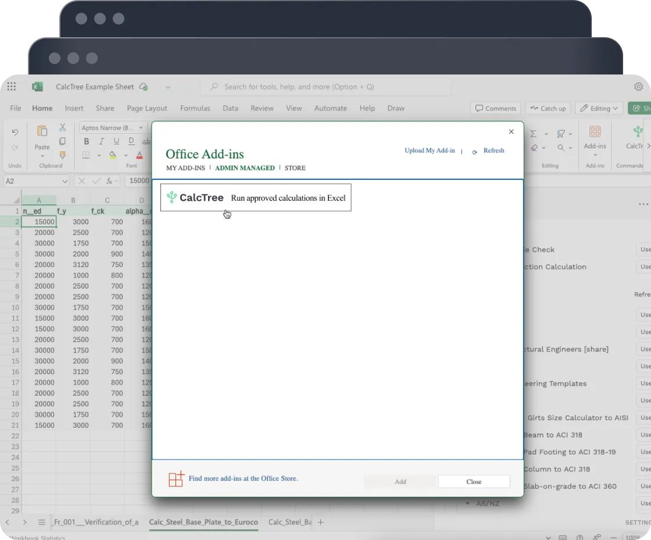The width and height of the screenshot is (651, 540).
Task: Expand the Add-ins ribbon dropdown arrow
Action: (595, 155)
